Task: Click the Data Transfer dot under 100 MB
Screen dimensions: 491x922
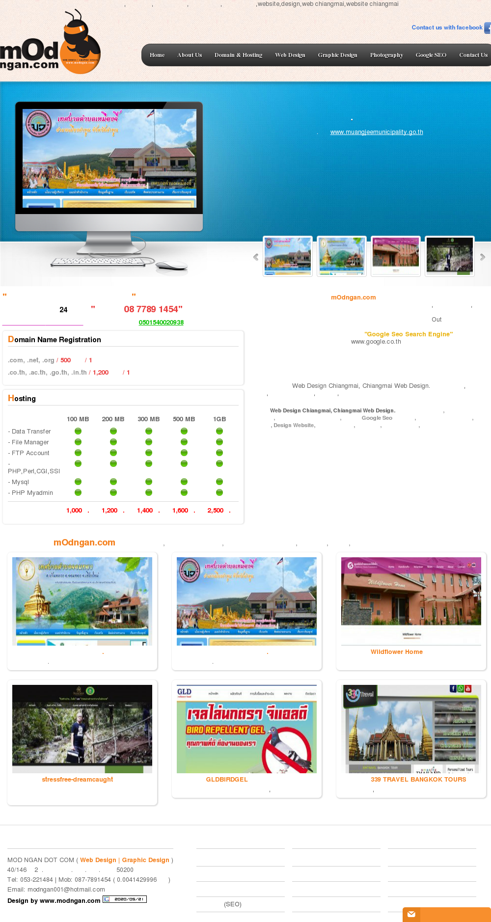Action: pyautogui.click(x=78, y=431)
